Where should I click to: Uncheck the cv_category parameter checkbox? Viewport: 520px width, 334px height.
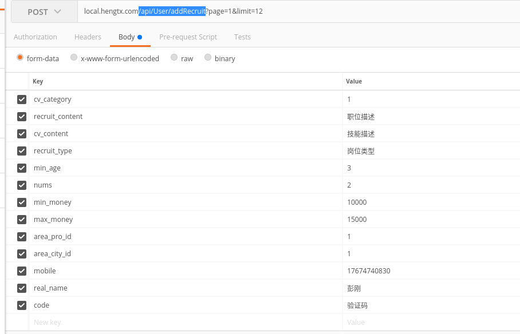point(22,100)
